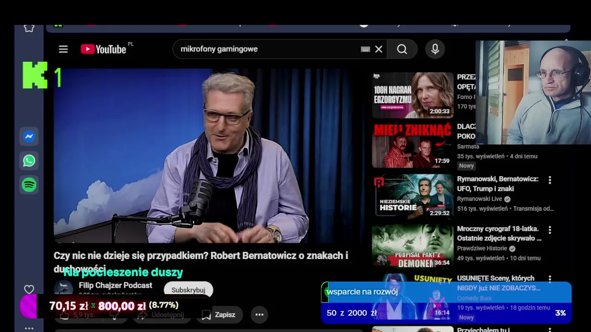
Task: Start voice search with the microphone icon
Action: pyautogui.click(x=435, y=49)
